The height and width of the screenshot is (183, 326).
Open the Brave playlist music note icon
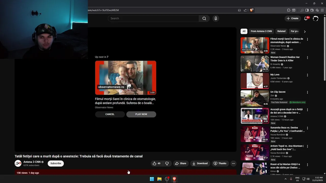(302, 10)
